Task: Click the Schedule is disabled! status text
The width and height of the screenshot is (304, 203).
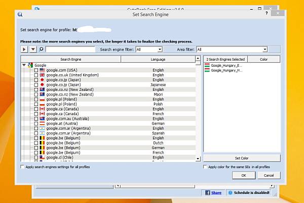Action: coord(251,192)
